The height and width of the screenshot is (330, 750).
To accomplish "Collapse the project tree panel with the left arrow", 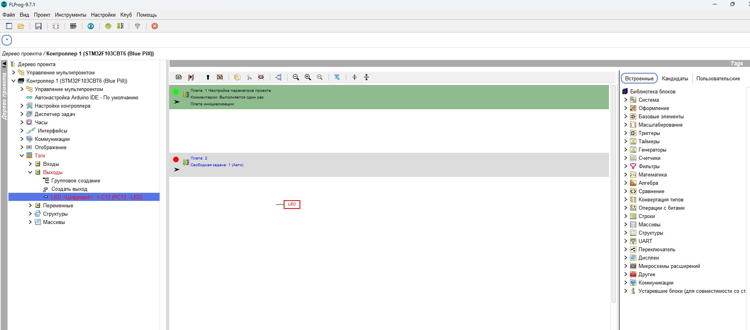I will [x=4, y=64].
